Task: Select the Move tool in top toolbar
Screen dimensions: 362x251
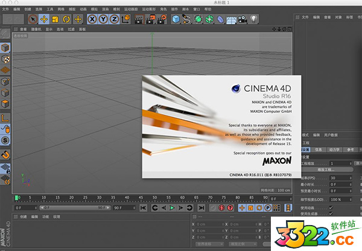Action: coord(43,19)
